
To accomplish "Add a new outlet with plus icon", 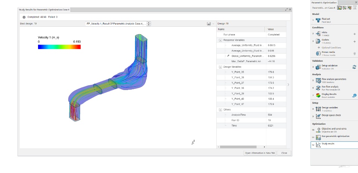I will point(355,41).
